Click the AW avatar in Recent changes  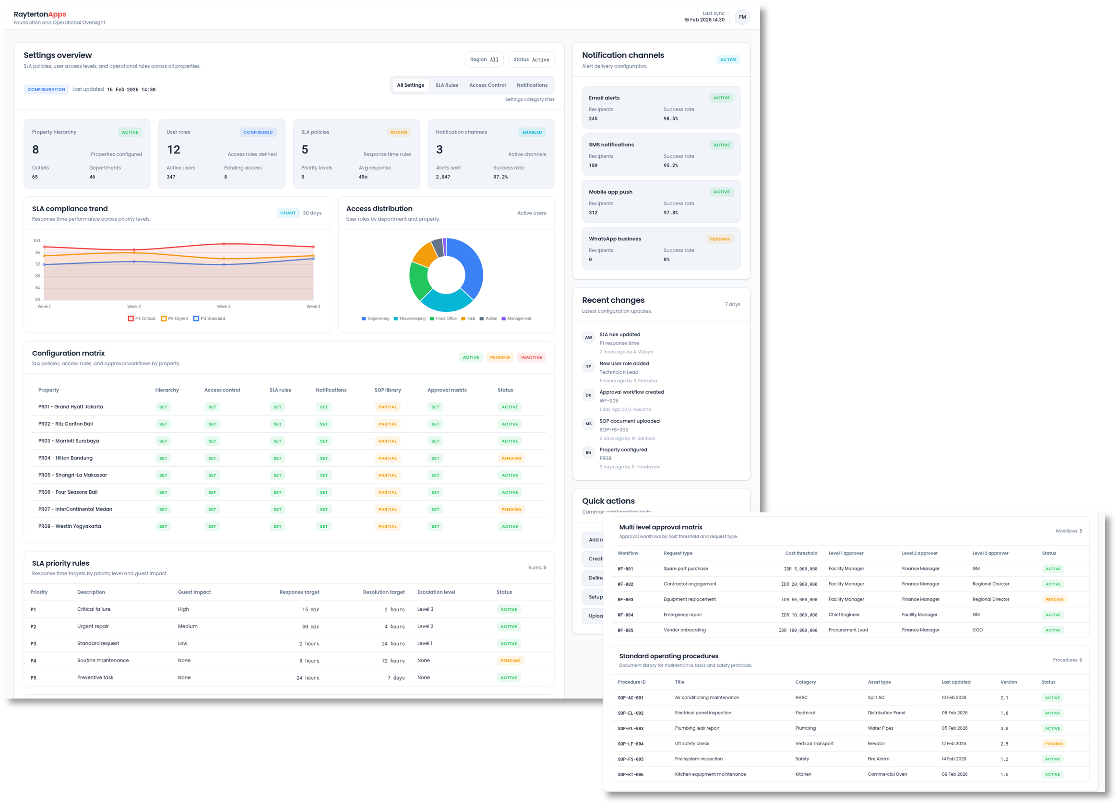588,338
